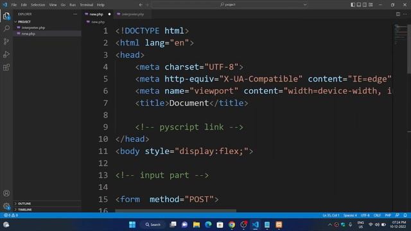Click the VS Code logo in title bar
411x231 pixels.
pos(4,4)
